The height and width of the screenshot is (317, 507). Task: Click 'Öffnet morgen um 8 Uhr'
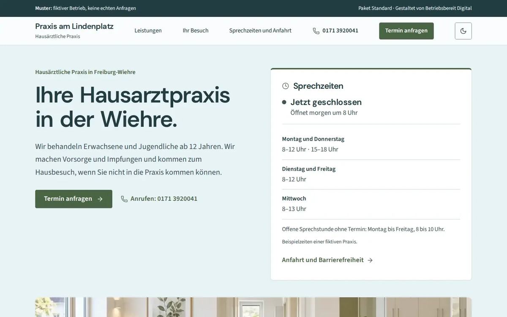click(x=324, y=113)
